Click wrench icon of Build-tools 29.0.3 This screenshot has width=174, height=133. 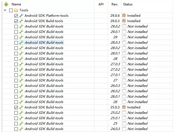(21, 21)
